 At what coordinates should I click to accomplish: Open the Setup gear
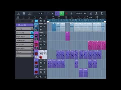pos(96,13)
